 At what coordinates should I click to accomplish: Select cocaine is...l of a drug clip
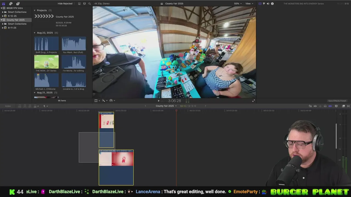pyautogui.click(x=73, y=80)
